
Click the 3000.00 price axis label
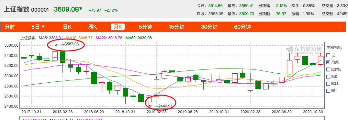[11, 76]
